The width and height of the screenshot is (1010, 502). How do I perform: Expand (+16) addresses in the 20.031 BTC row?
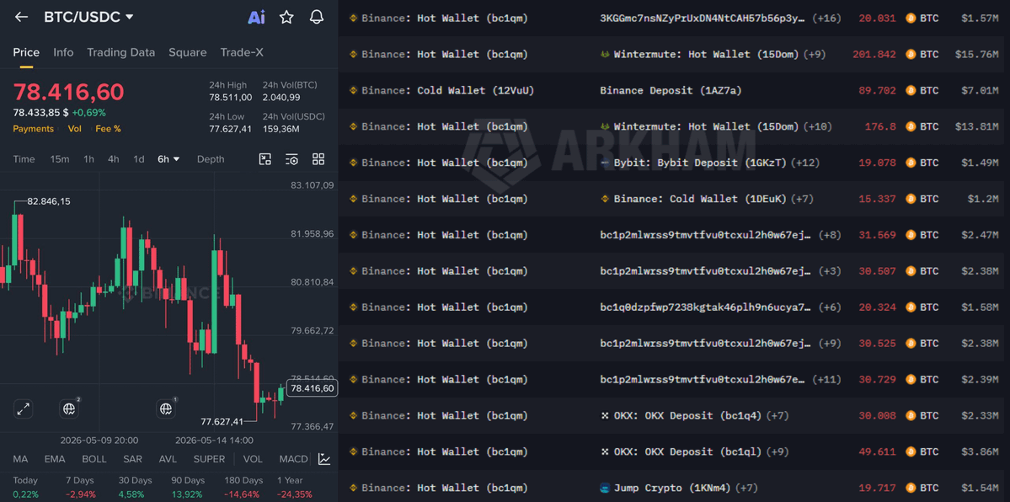tap(826, 19)
